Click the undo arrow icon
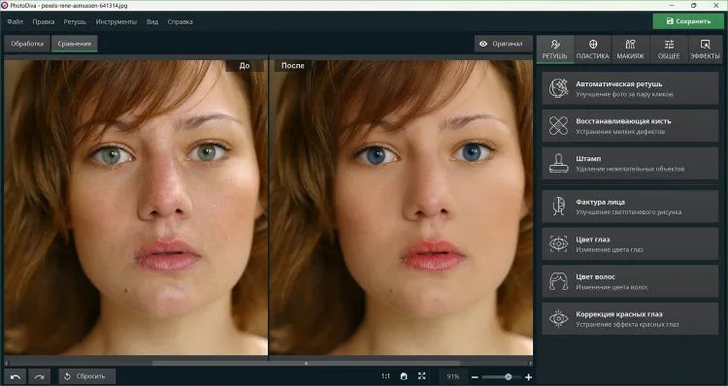 [x=16, y=376]
